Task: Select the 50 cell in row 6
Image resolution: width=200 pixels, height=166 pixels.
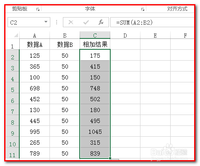Action: 65,99
